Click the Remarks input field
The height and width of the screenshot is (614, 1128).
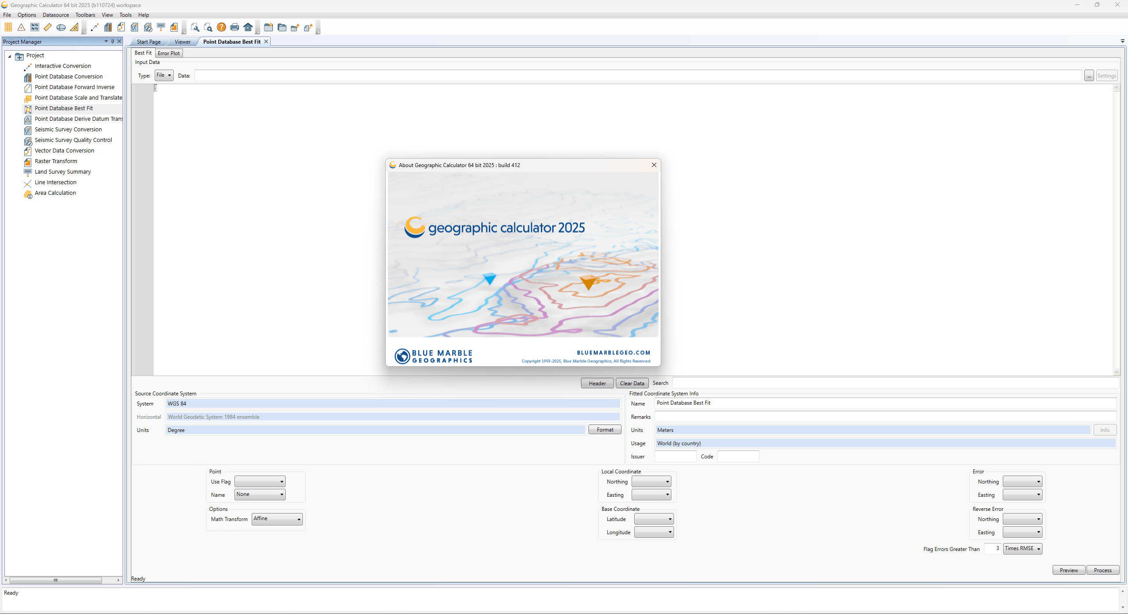885,417
